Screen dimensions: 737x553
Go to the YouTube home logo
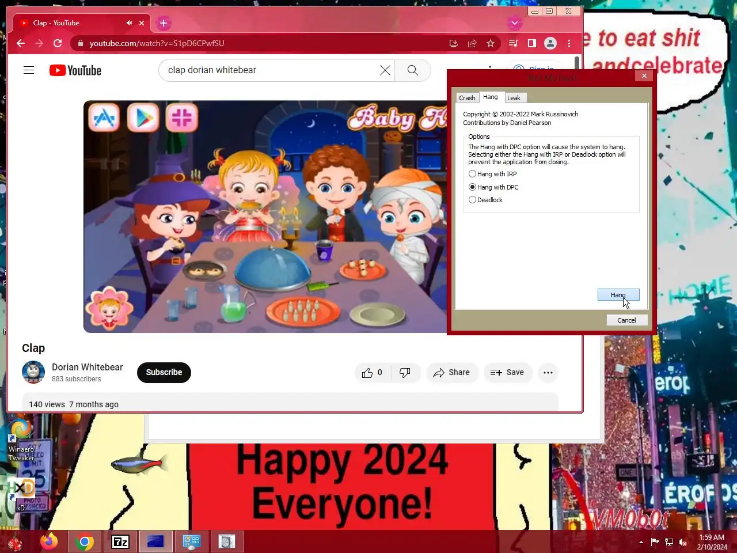tap(75, 70)
